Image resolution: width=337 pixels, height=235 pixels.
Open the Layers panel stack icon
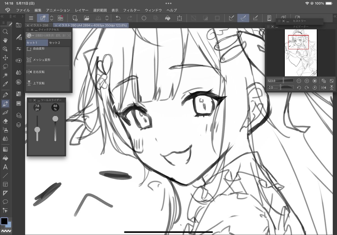pos(19,125)
